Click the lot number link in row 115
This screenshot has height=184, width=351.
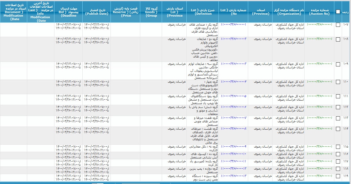233,146
